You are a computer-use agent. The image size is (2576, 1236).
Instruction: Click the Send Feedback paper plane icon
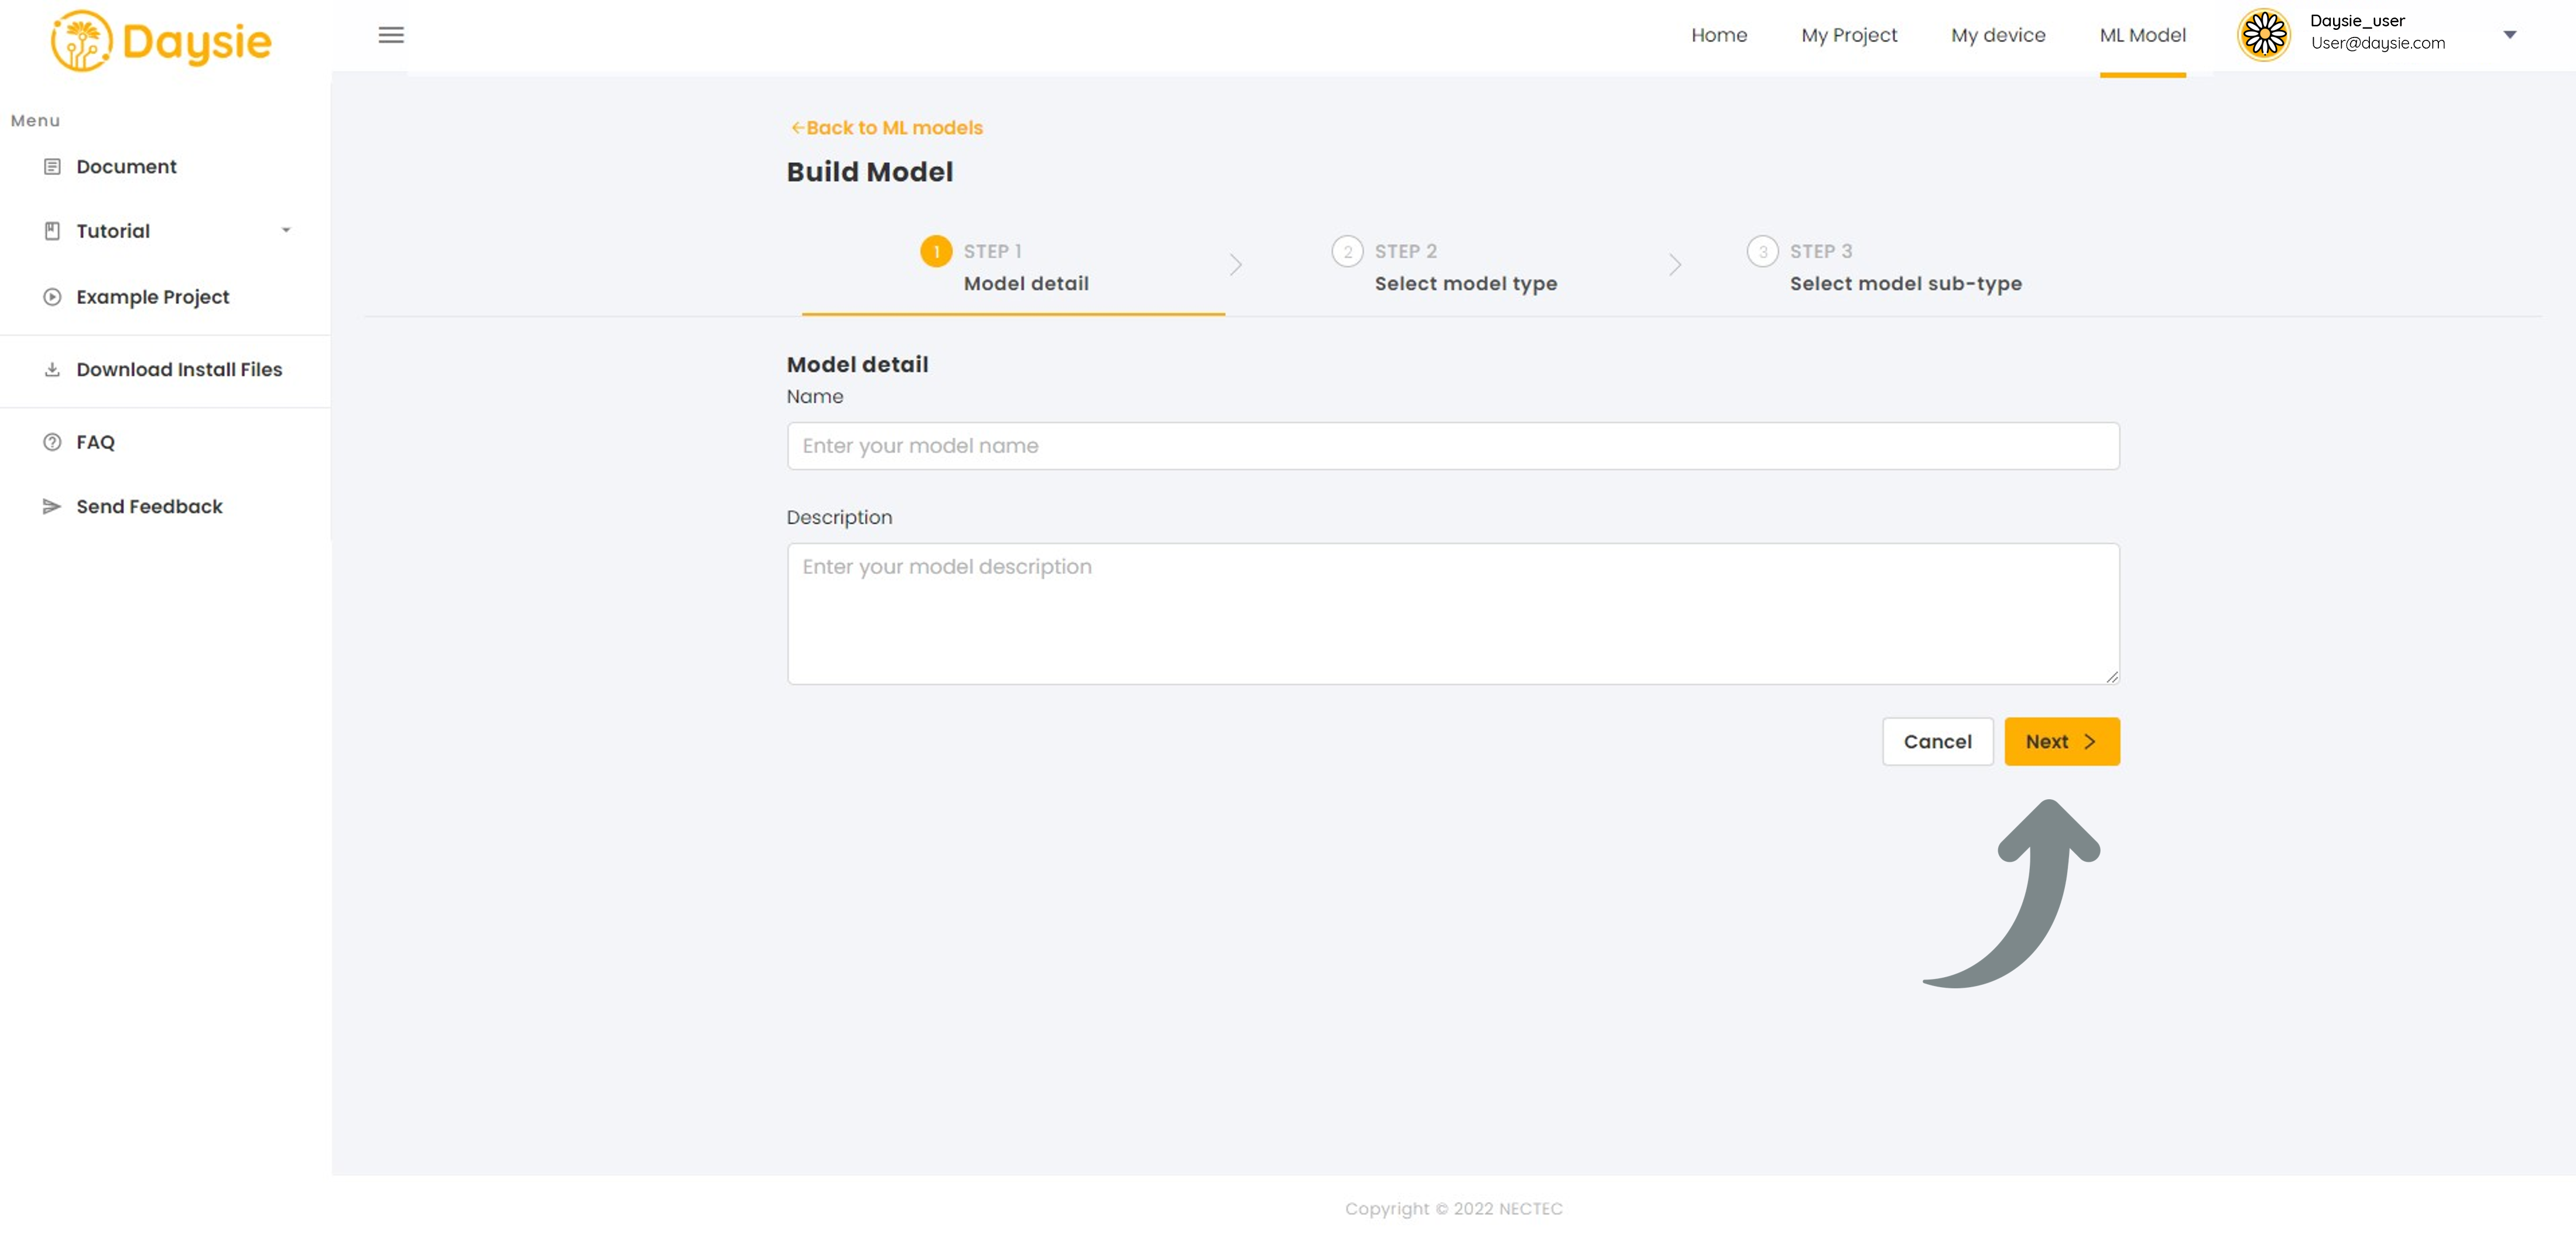[x=52, y=507]
